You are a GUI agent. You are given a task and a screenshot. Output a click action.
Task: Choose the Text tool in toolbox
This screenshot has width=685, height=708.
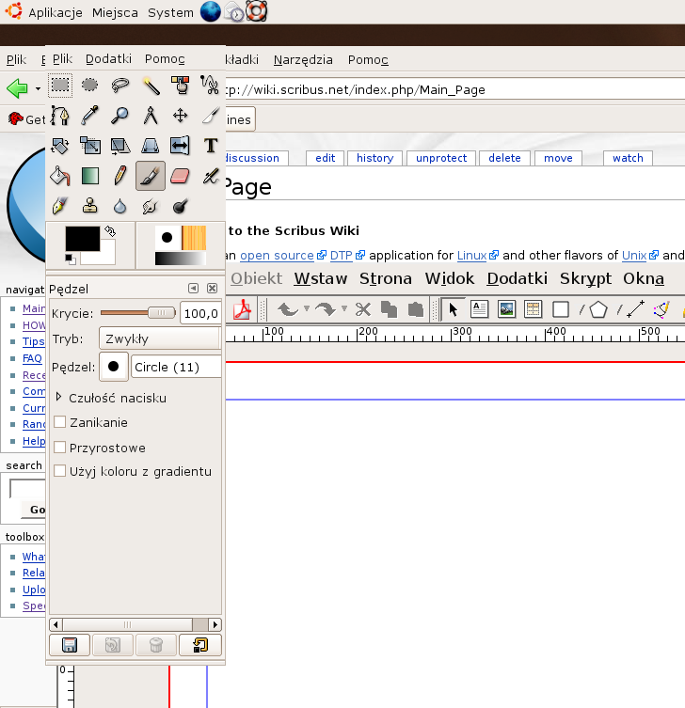coord(211,146)
